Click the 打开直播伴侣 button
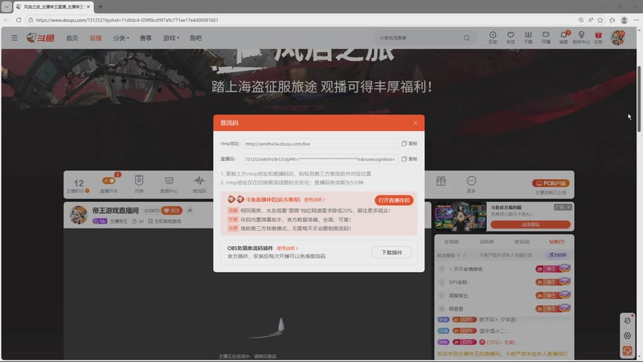The height and width of the screenshot is (362, 643). click(x=394, y=200)
